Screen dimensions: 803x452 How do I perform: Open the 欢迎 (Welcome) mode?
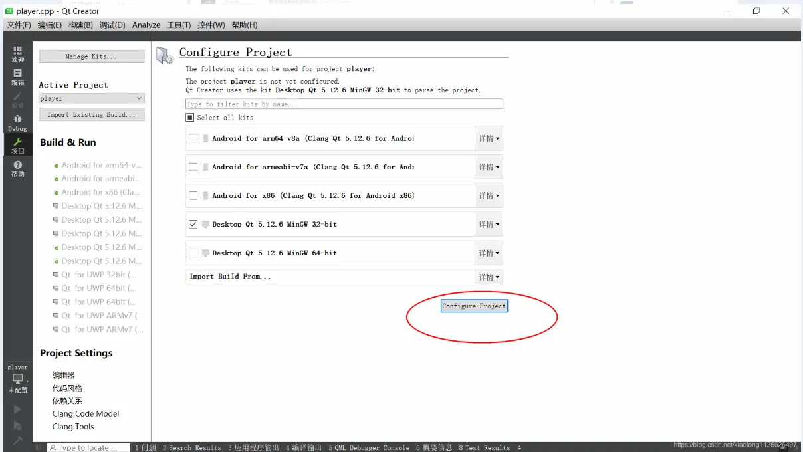pos(17,54)
